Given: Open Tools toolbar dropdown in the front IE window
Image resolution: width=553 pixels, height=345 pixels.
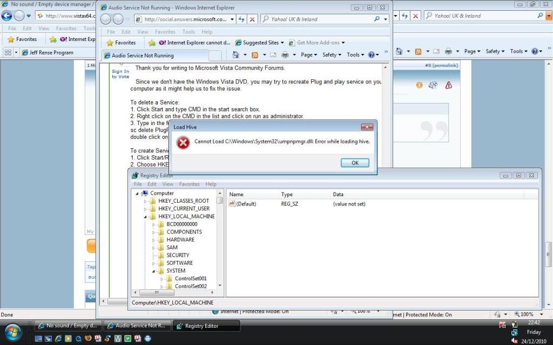Looking at the screenshot, I should (x=355, y=54).
